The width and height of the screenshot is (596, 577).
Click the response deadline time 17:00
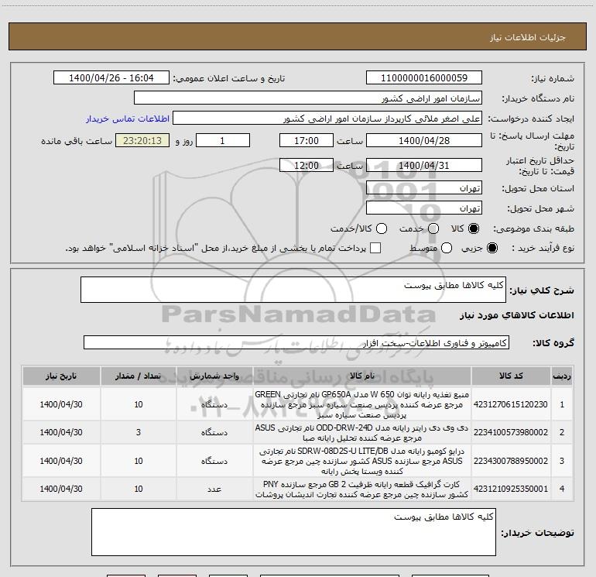coord(307,140)
